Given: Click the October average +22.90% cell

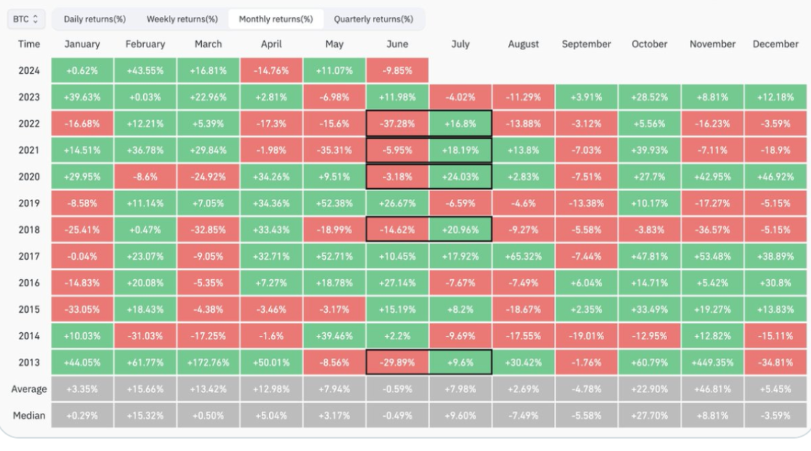Looking at the screenshot, I should point(649,389).
